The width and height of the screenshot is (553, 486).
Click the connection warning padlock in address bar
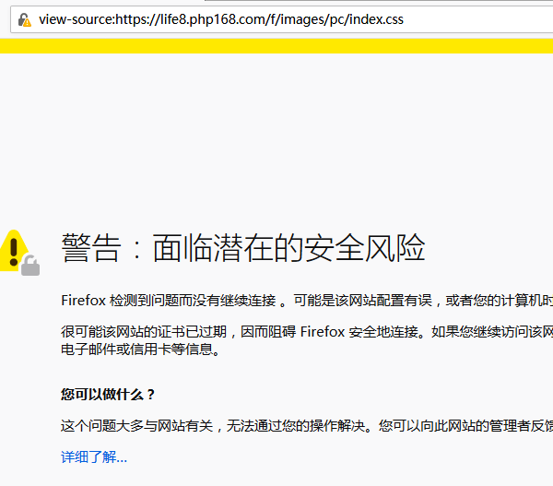tap(24, 19)
